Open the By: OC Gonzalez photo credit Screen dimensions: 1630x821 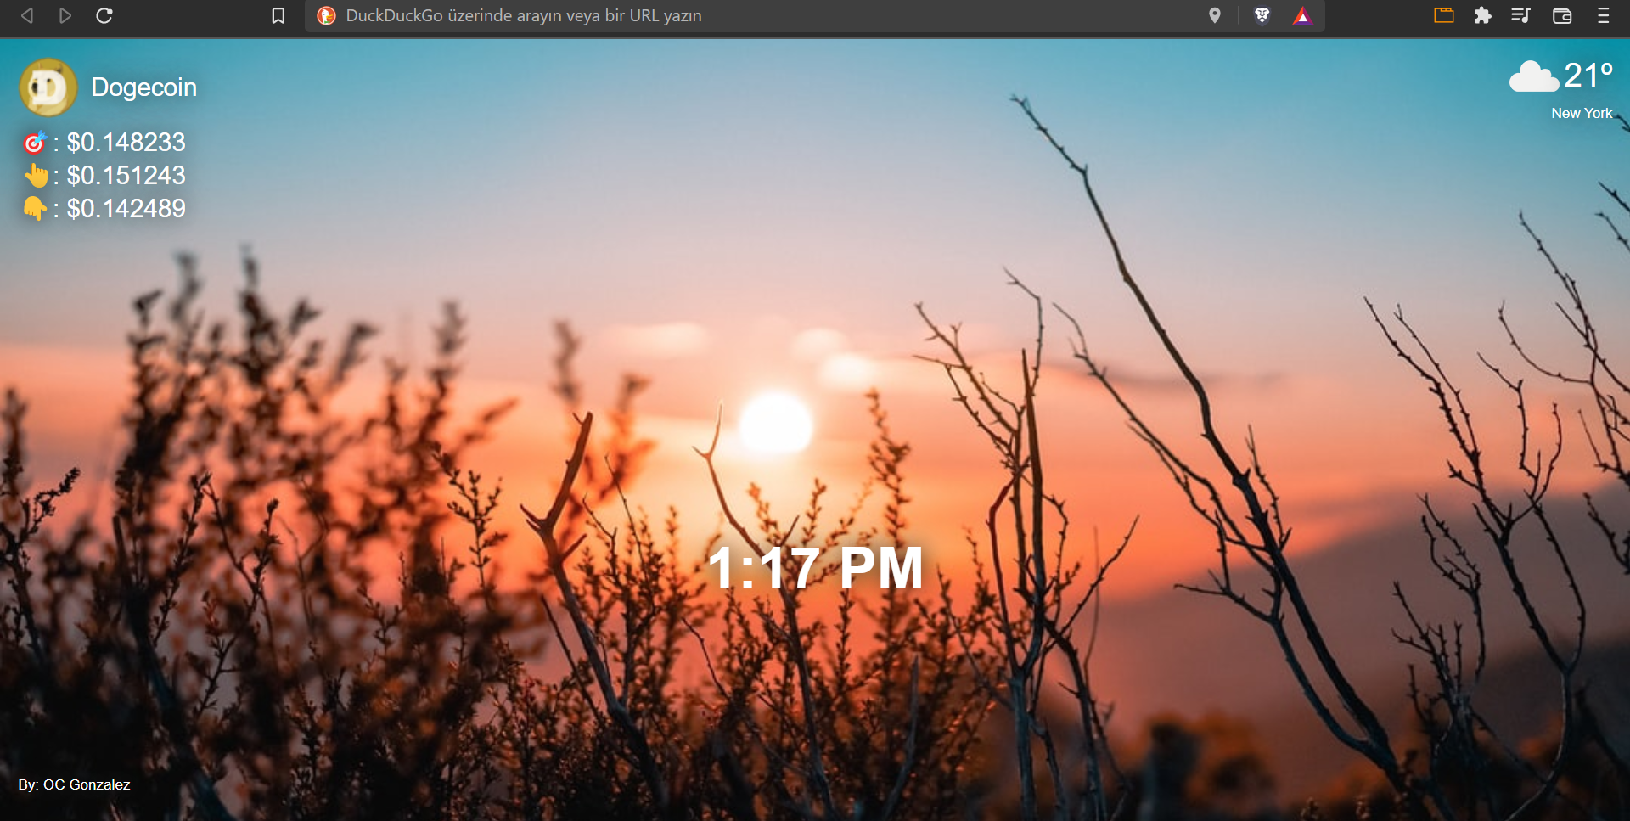click(74, 784)
